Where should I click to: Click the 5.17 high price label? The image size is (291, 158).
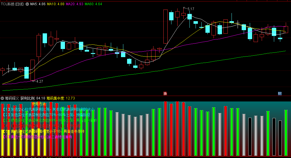pyautogui.click(x=191, y=9)
